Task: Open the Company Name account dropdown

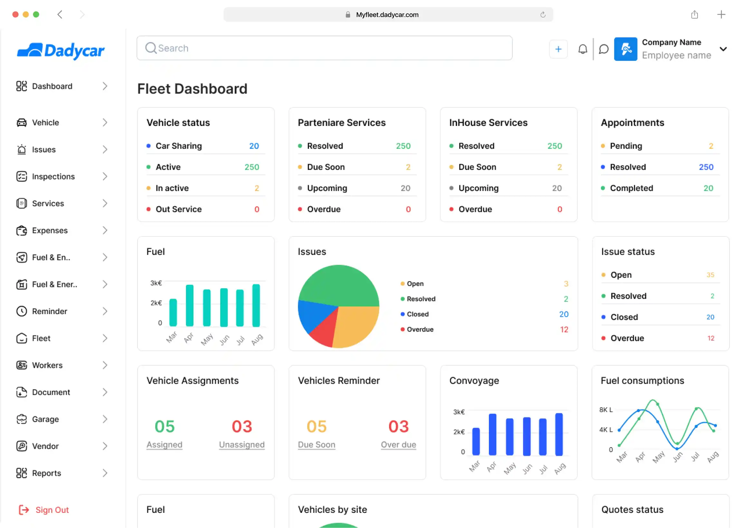Action: tap(723, 49)
